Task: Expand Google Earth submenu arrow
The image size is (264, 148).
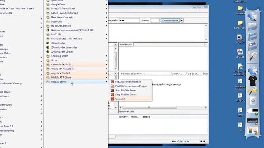Action: tap(106, 5)
